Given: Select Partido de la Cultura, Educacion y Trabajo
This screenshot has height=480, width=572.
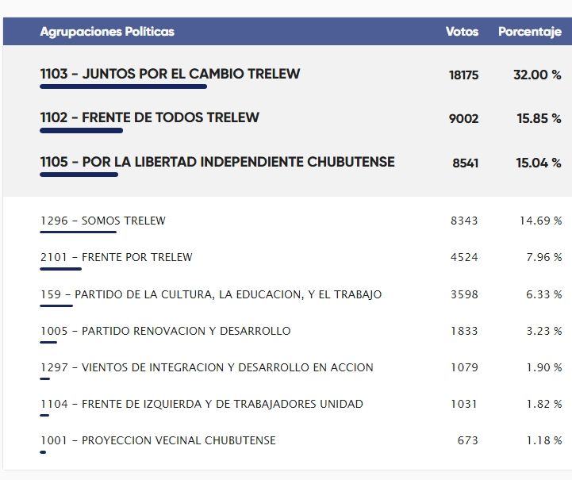Looking at the screenshot, I should (210, 294).
